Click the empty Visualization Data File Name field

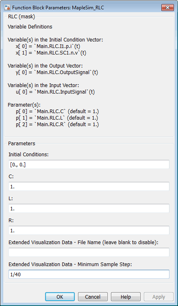click(89, 252)
